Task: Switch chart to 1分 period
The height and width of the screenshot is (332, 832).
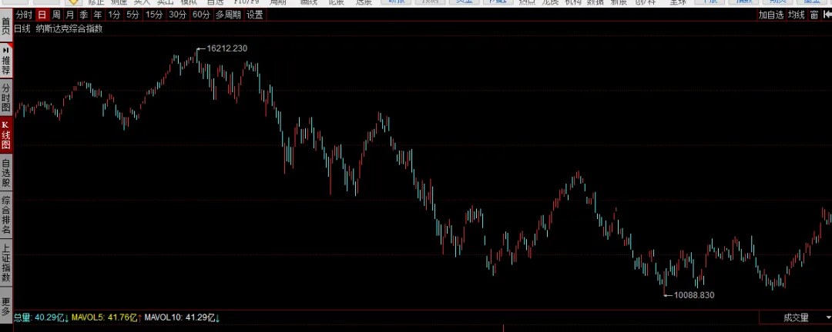Action: click(114, 15)
